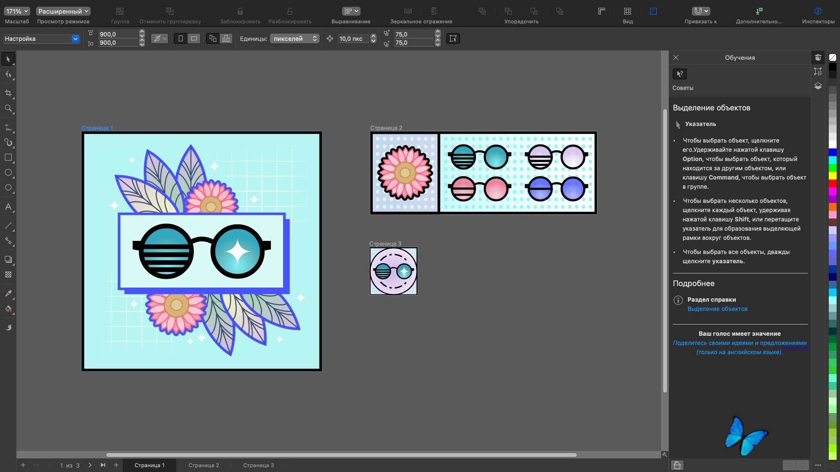Select the Polygon tool
This screenshot has height=472, width=840.
pos(8,188)
